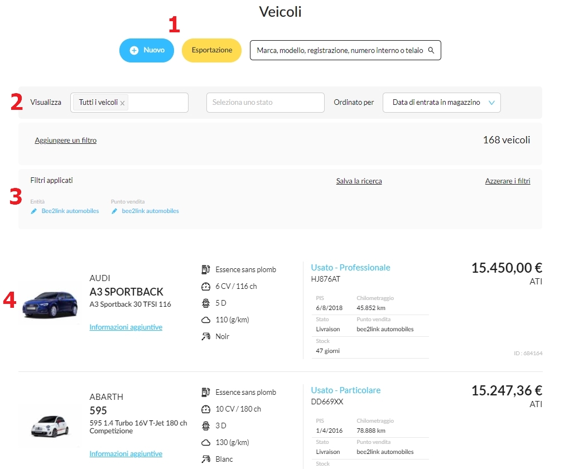Viewport: 569px width, 469px height.
Task: Click the 47 giorni stock value
Action: pyautogui.click(x=327, y=351)
